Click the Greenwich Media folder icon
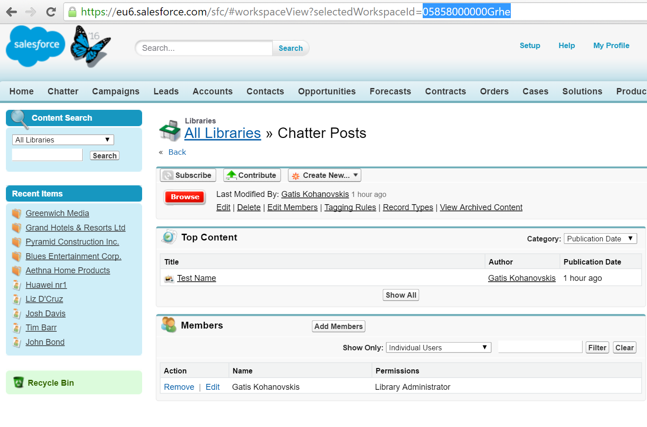 point(17,213)
